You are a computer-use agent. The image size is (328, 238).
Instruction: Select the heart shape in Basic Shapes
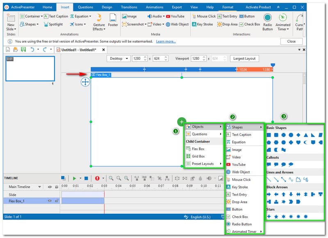(298, 142)
